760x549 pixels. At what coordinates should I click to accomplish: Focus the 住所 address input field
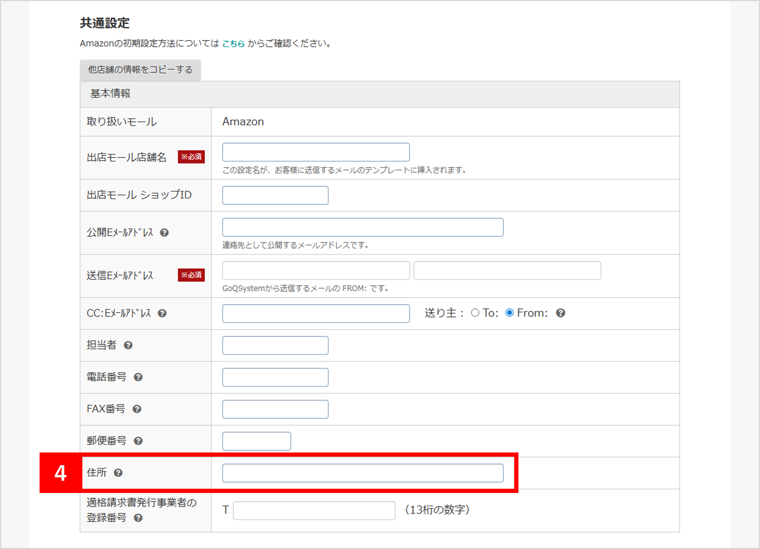point(363,473)
